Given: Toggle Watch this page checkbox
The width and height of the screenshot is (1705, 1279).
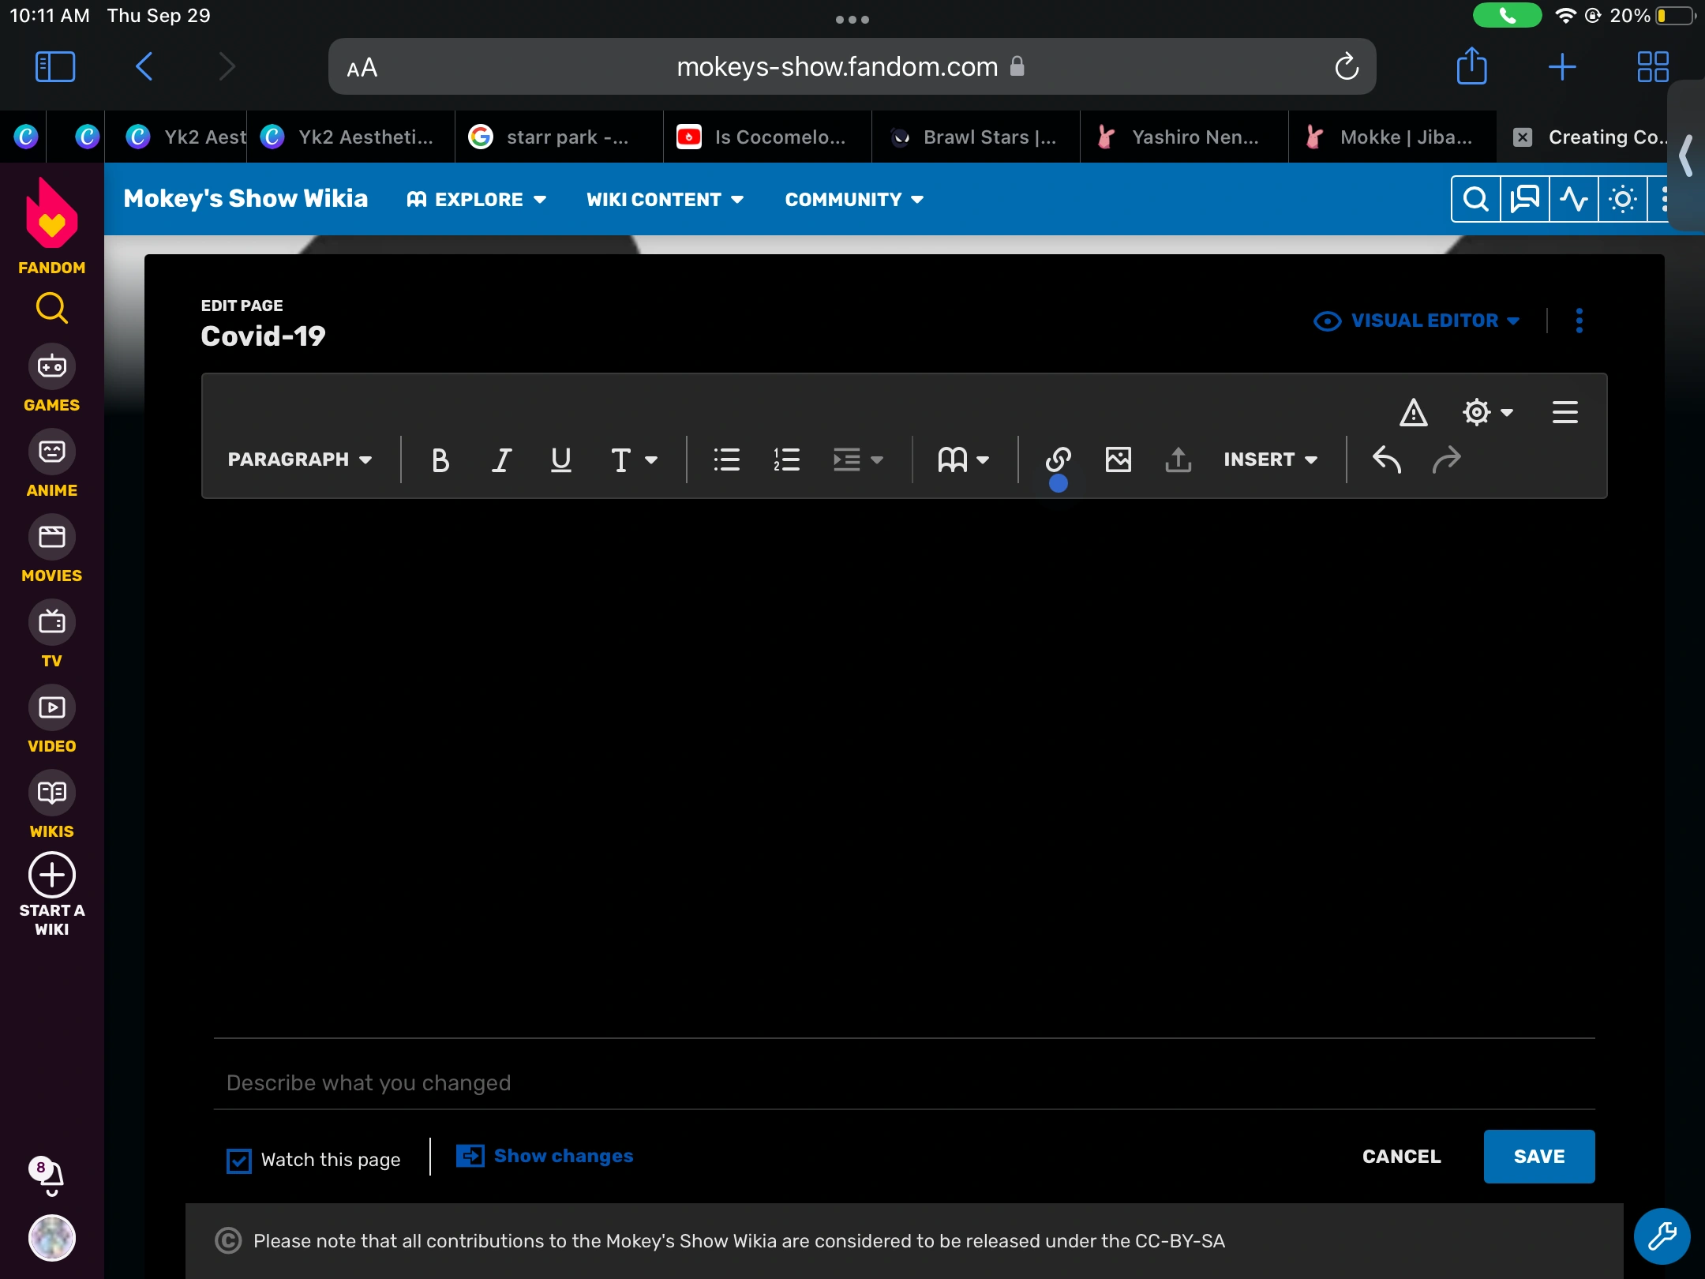Looking at the screenshot, I should pyautogui.click(x=239, y=1160).
